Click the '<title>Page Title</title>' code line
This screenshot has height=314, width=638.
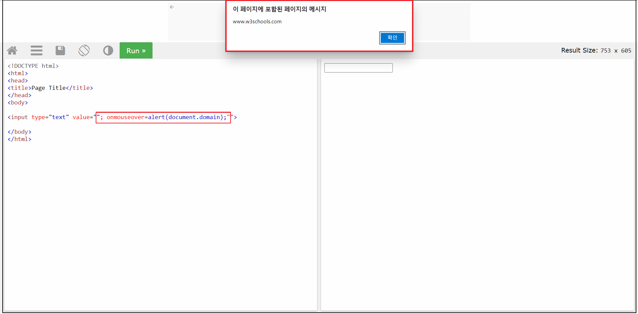click(50, 88)
